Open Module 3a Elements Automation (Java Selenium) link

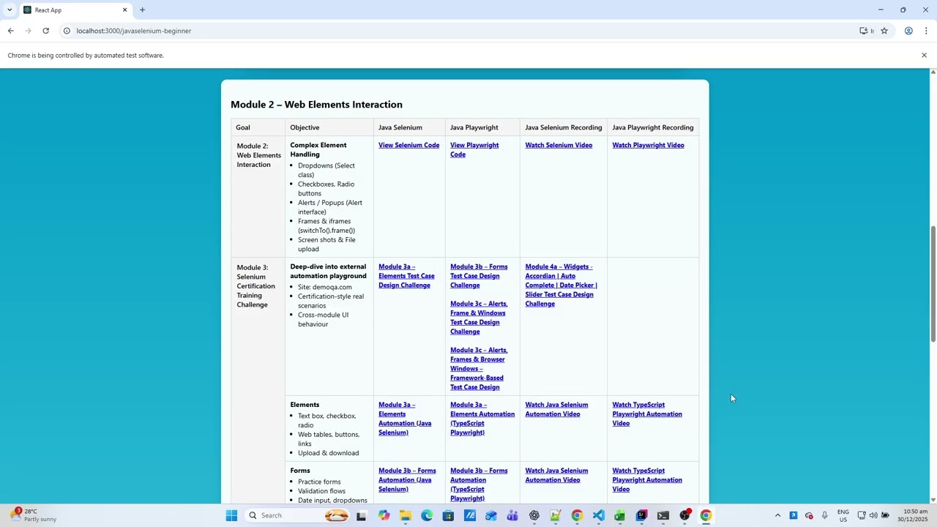(x=405, y=419)
